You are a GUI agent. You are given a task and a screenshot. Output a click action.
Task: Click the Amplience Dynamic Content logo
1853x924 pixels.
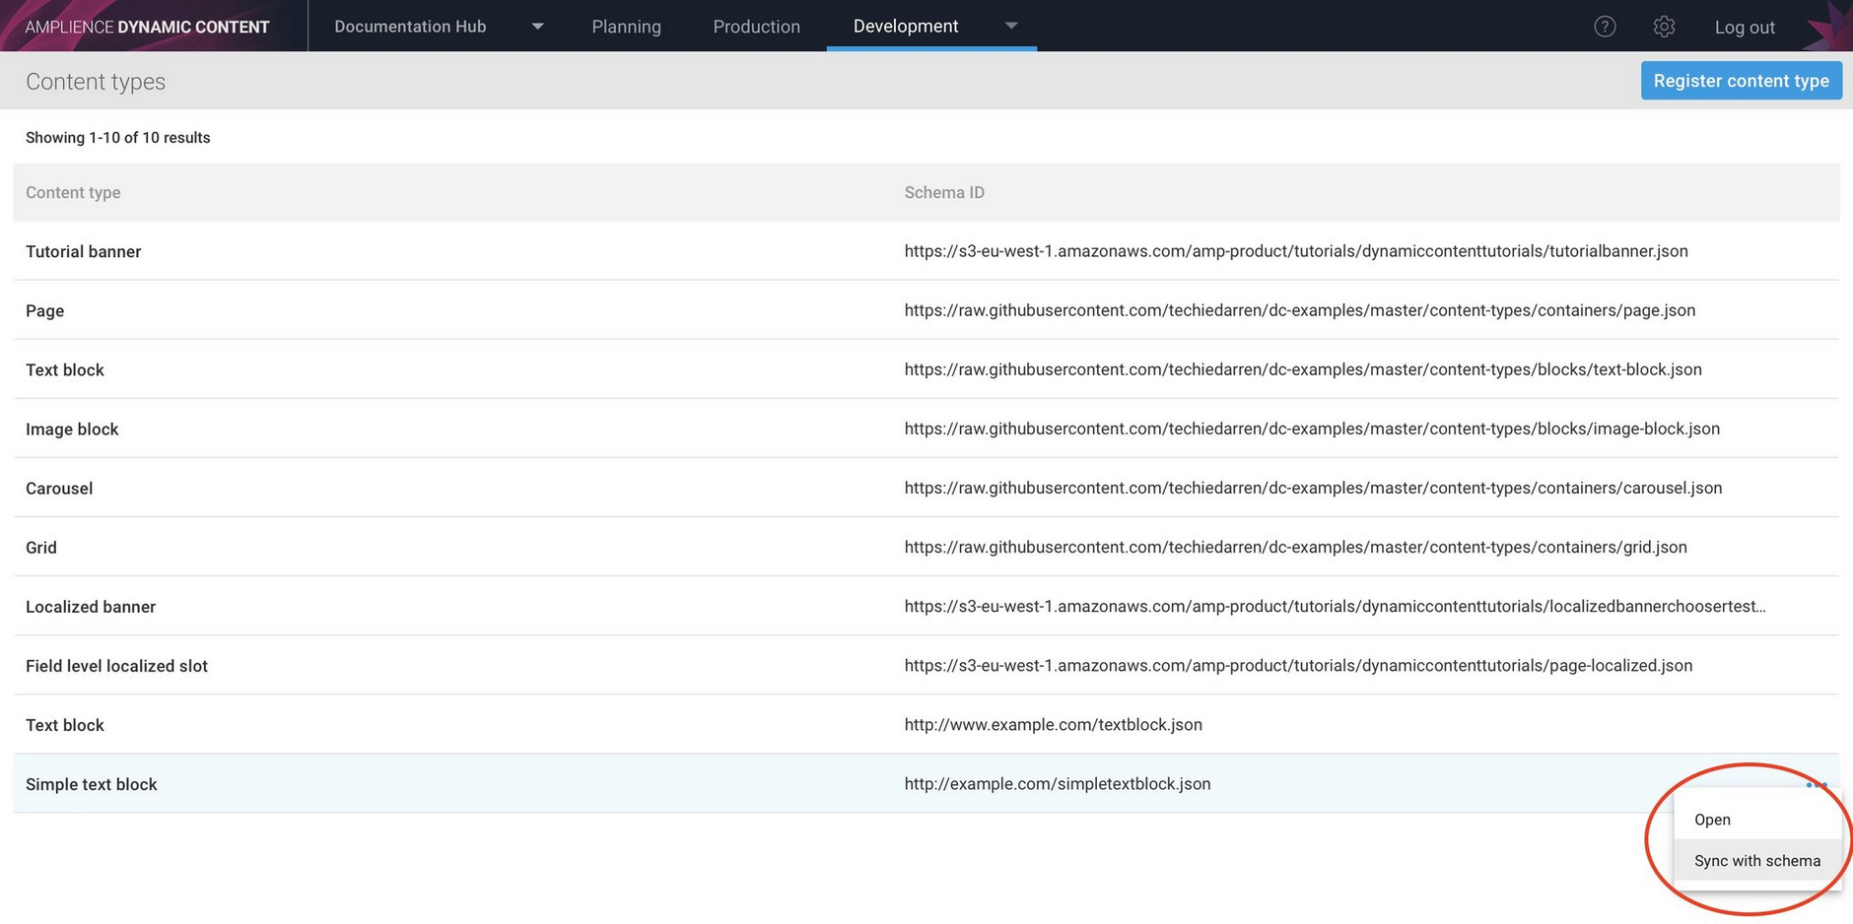pyautogui.click(x=148, y=26)
